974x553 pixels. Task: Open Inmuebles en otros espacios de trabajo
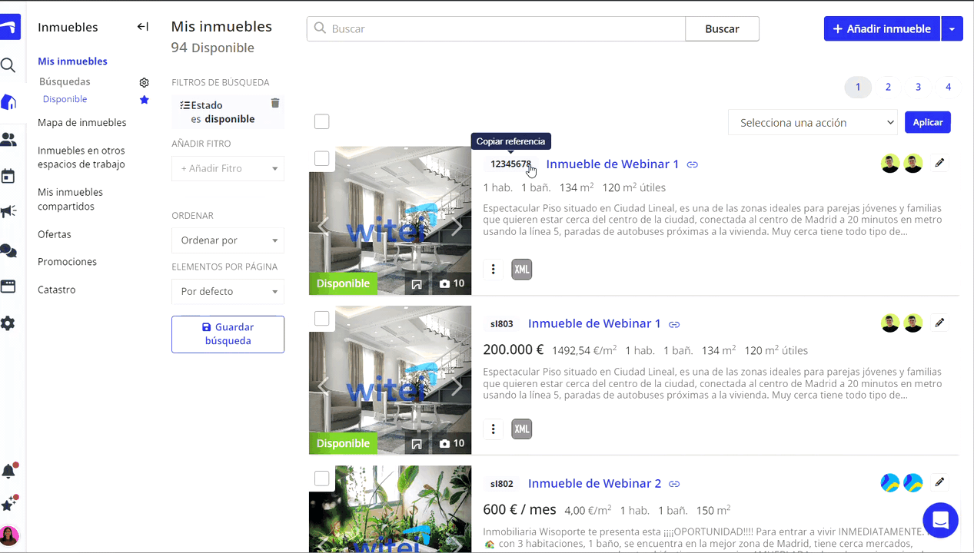[x=81, y=157]
